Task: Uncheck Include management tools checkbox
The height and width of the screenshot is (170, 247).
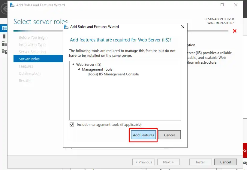Action: click(72, 125)
